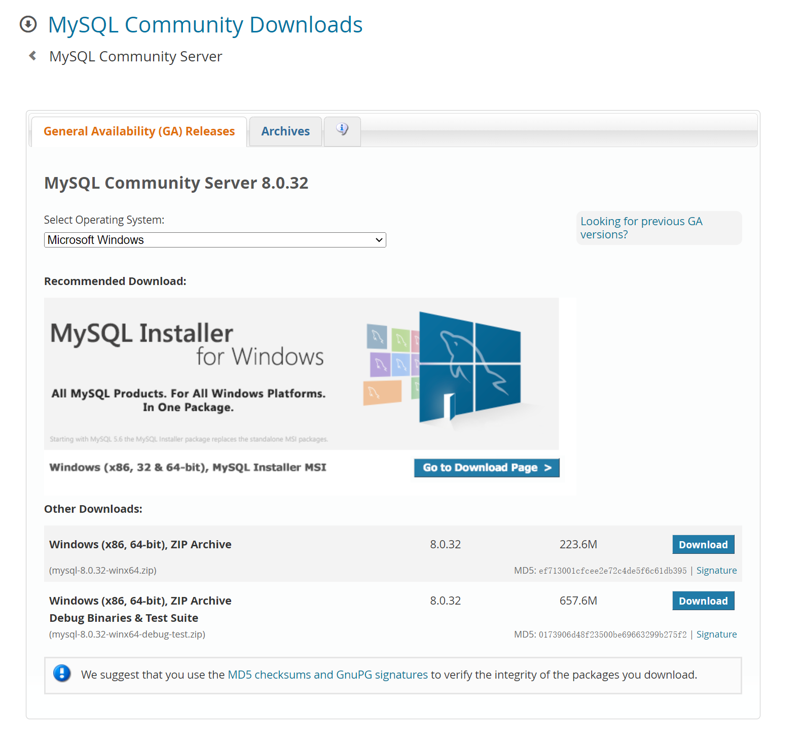Click the blue exclamation notice icon
The image size is (803, 740).
click(x=62, y=674)
